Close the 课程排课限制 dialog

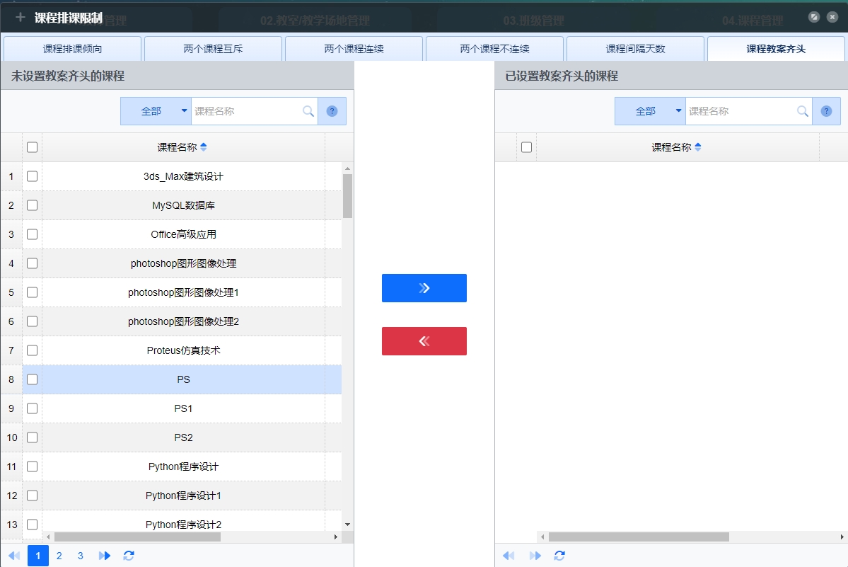(832, 17)
